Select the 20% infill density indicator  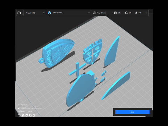click(x=119, y=13)
